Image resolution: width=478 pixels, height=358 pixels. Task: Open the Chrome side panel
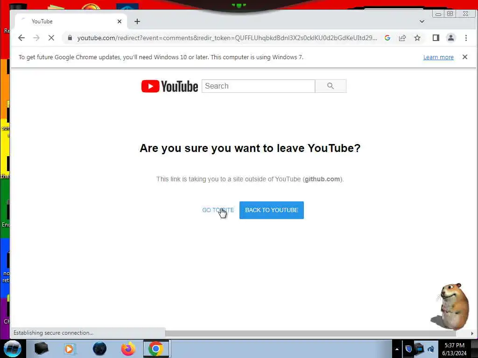[x=436, y=38]
